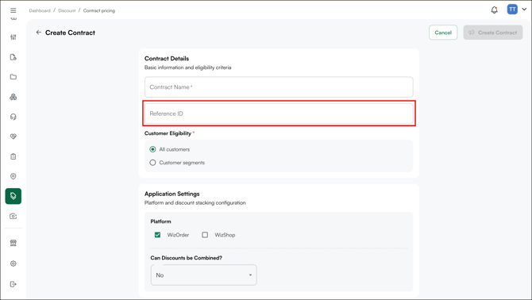Viewport: 532px width, 300px height.
Task: Click the Contract Details heading
Action: click(x=167, y=59)
